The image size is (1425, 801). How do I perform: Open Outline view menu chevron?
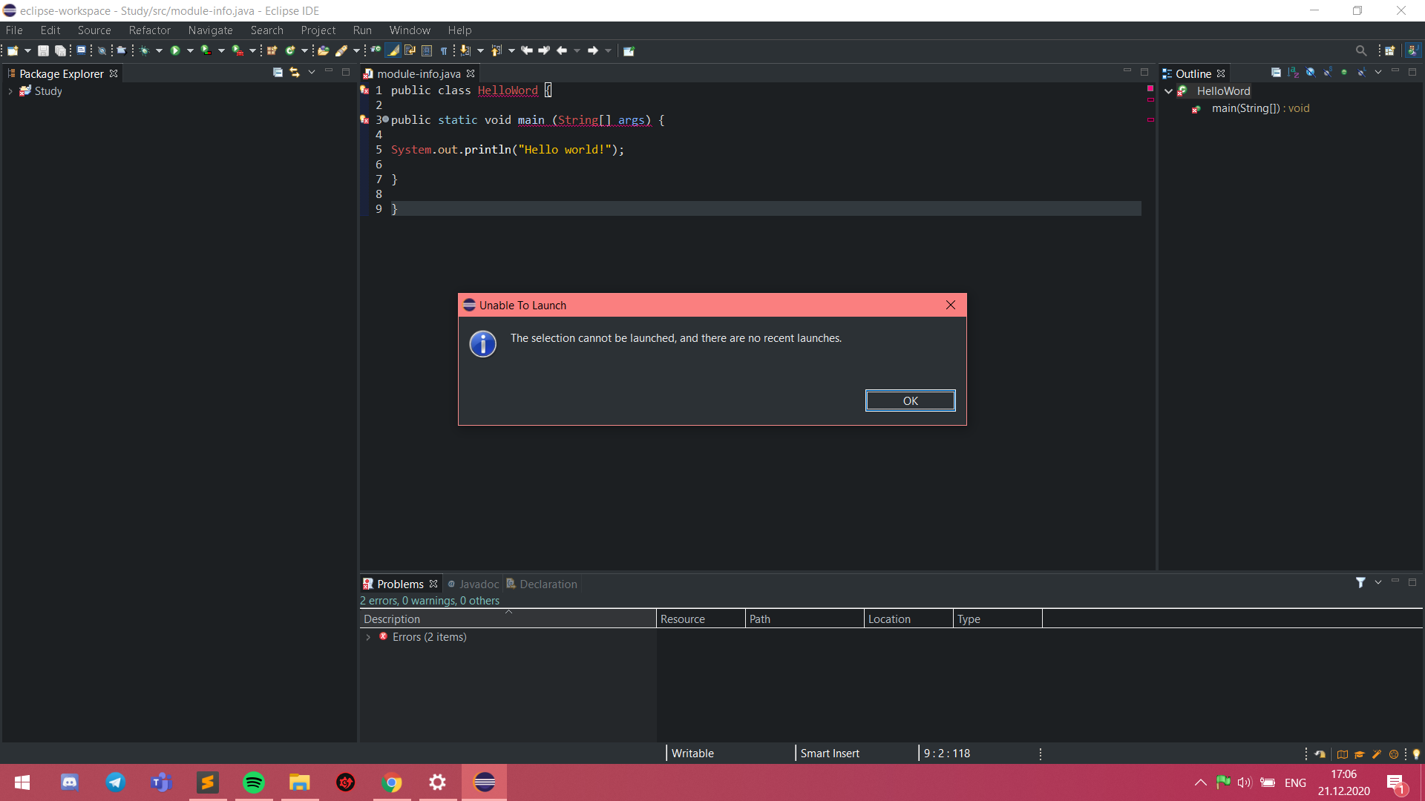1378,73
